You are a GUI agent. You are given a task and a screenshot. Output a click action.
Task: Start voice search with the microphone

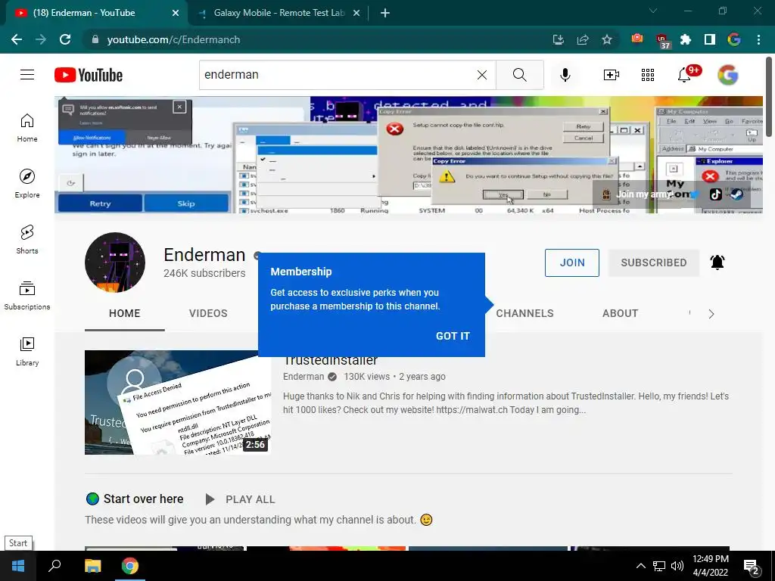(x=565, y=75)
